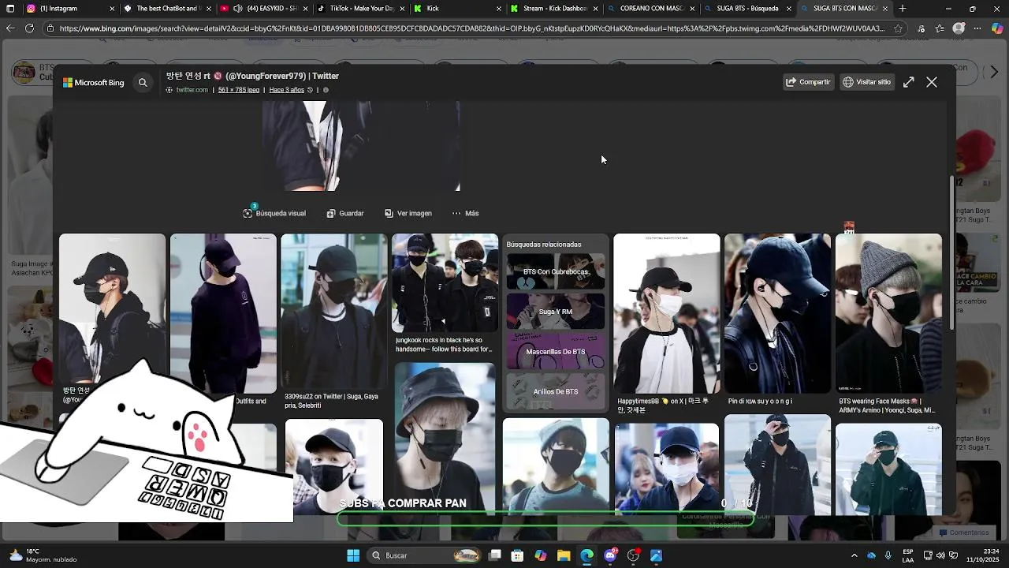Open the Bing search magnifier icon
Image resolution: width=1009 pixels, height=568 pixels.
143,82
